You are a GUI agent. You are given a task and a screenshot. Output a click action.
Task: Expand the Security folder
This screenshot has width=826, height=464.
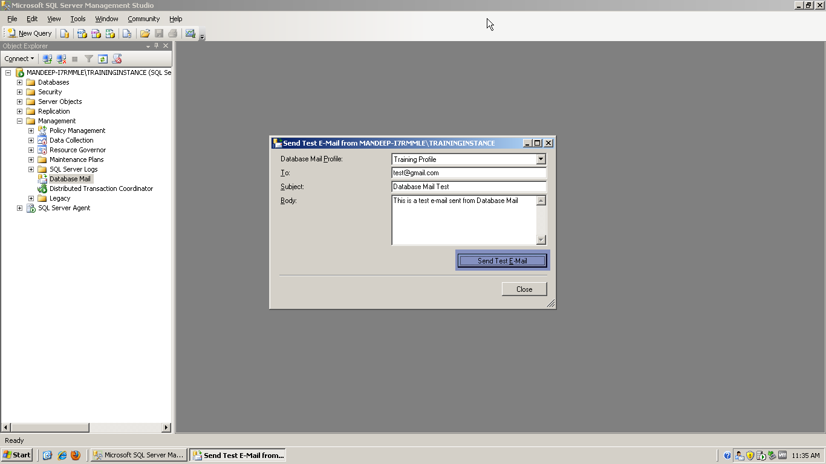pyautogui.click(x=19, y=92)
